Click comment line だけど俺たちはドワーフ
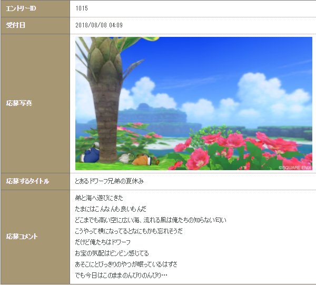 (103, 242)
